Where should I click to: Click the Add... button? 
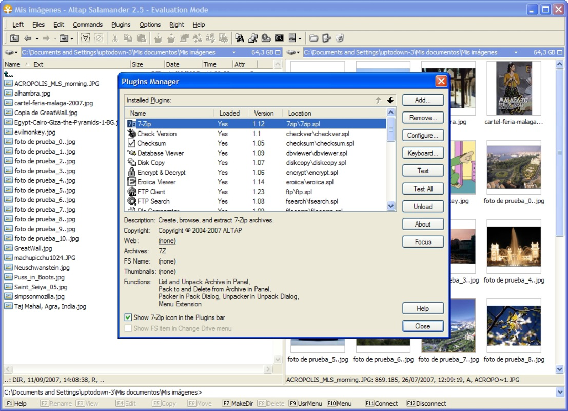423,100
